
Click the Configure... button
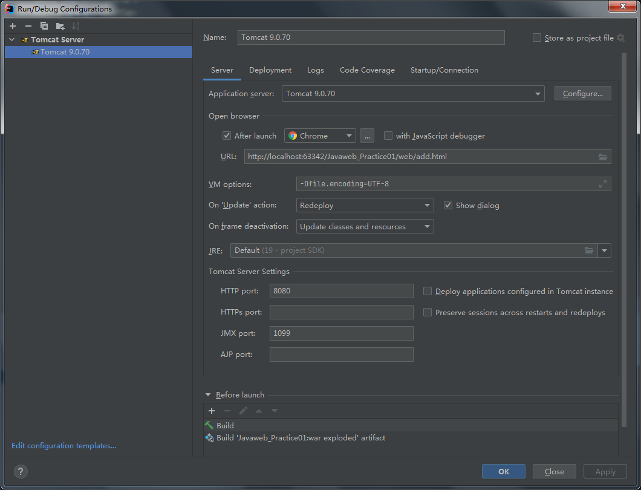pos(582,94)
